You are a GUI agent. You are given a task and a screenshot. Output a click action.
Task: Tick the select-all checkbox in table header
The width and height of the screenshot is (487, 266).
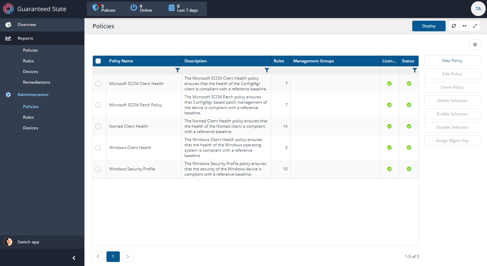tap(98, 61)
